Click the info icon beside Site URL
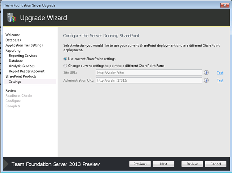The height and width of the screenshot is (173, 232). tap(206, 73)
